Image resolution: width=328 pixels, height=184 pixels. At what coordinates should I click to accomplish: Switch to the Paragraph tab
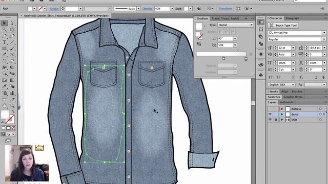tap(293, 18)
